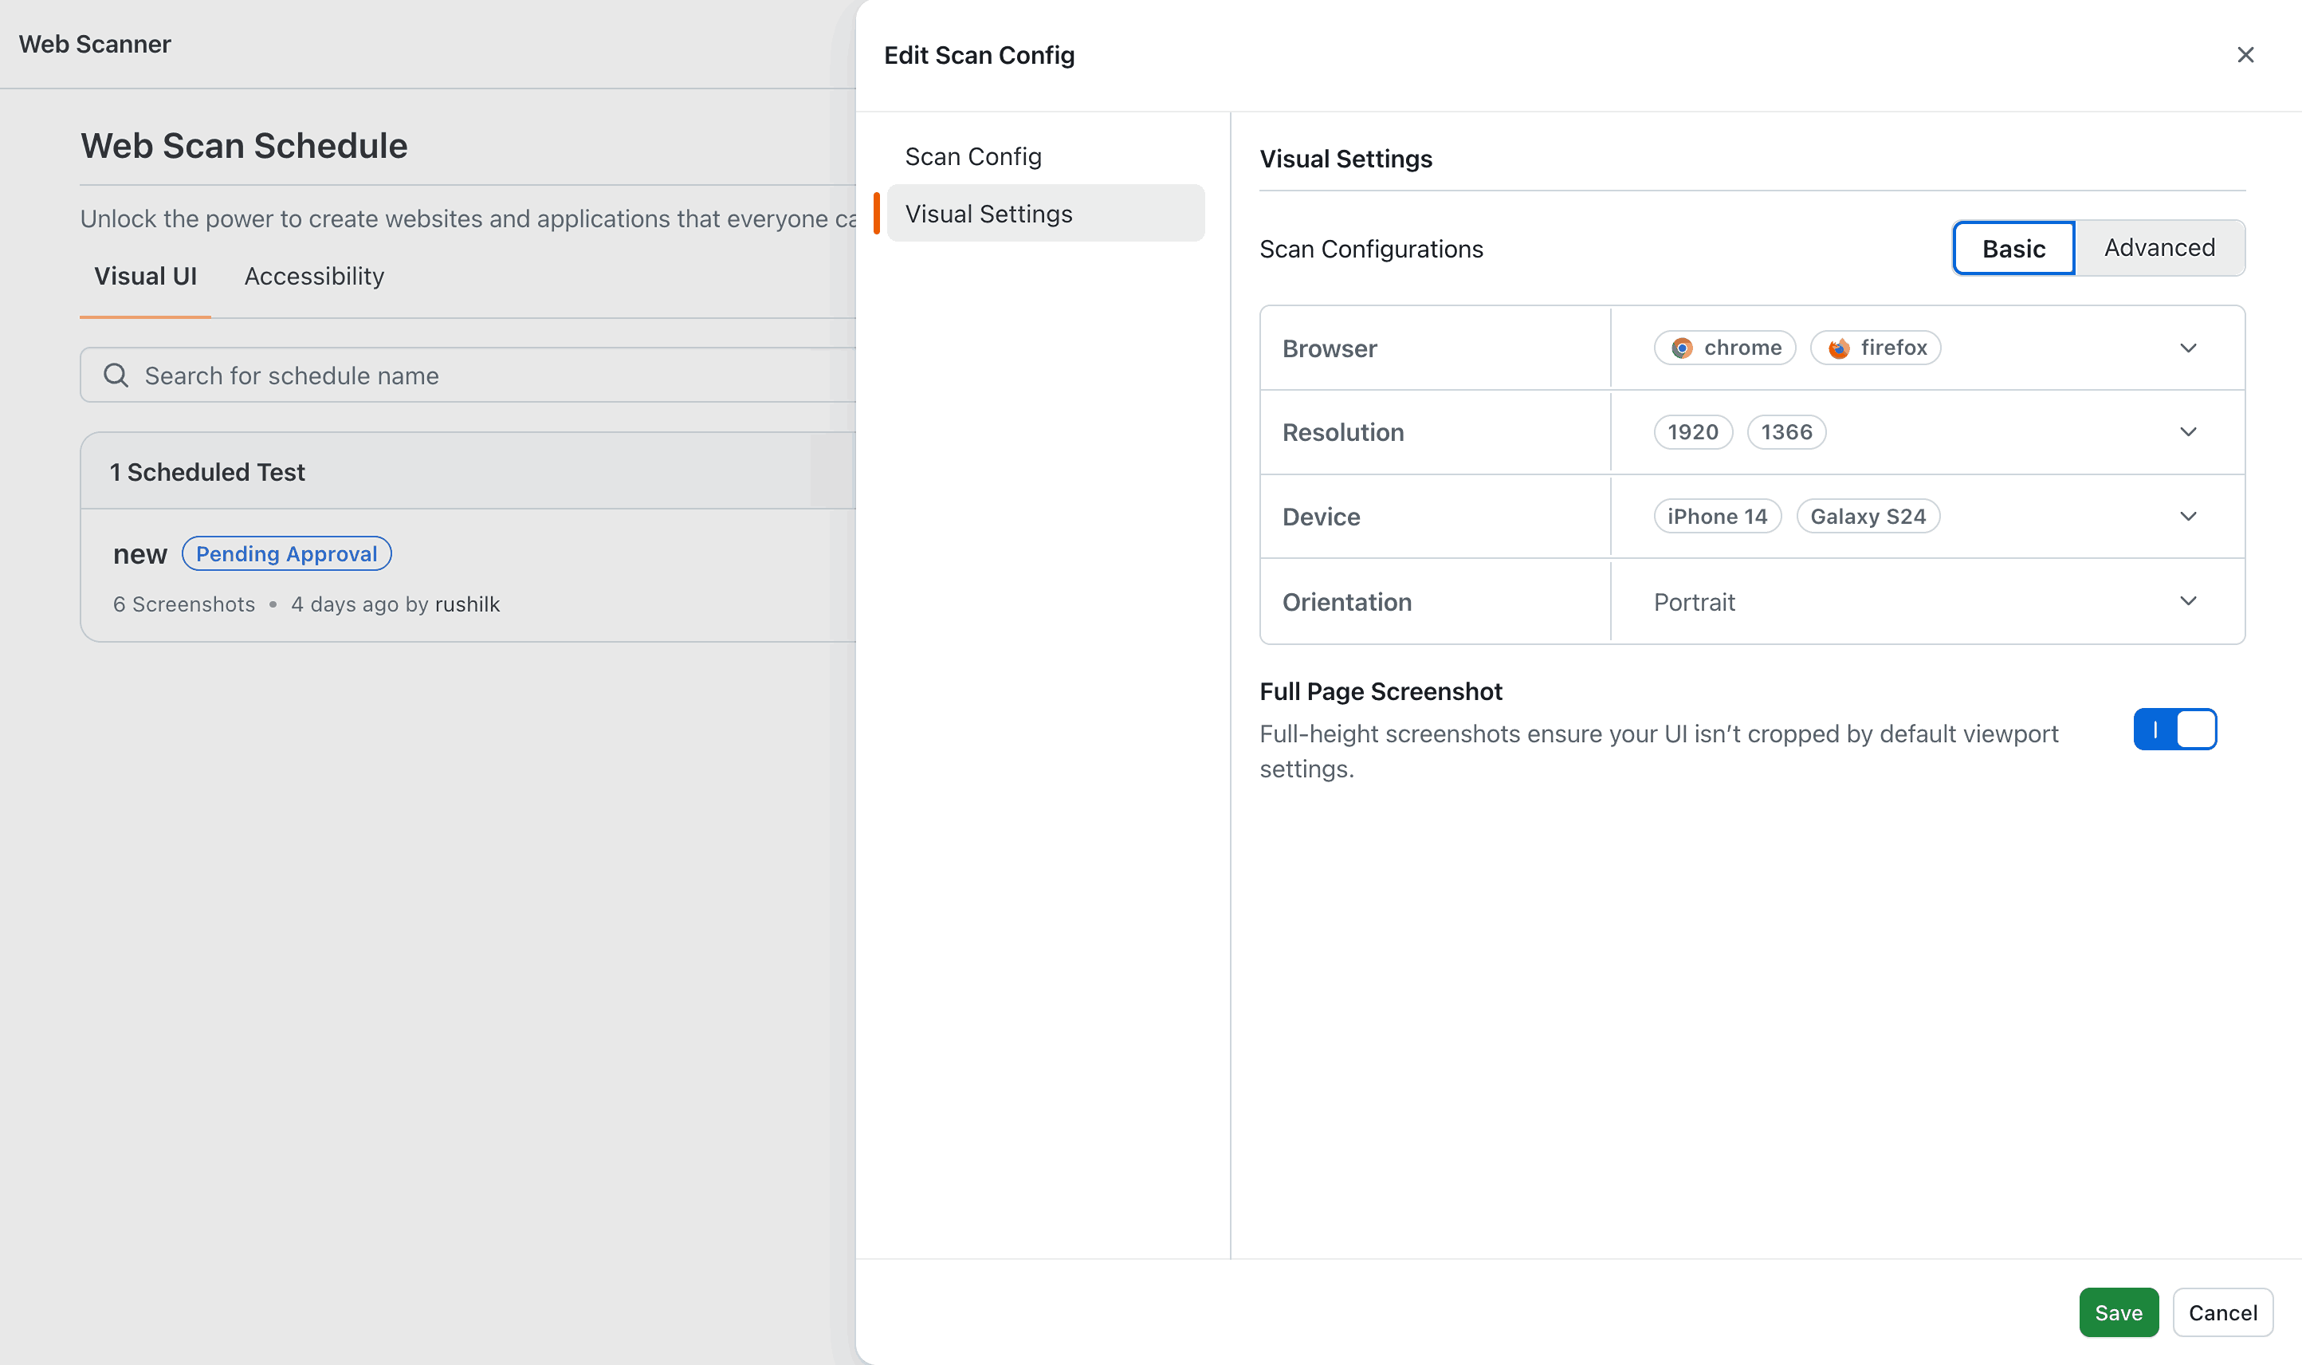
Task: Select the Visual UI tab
Action: click(x=145, y=276)
